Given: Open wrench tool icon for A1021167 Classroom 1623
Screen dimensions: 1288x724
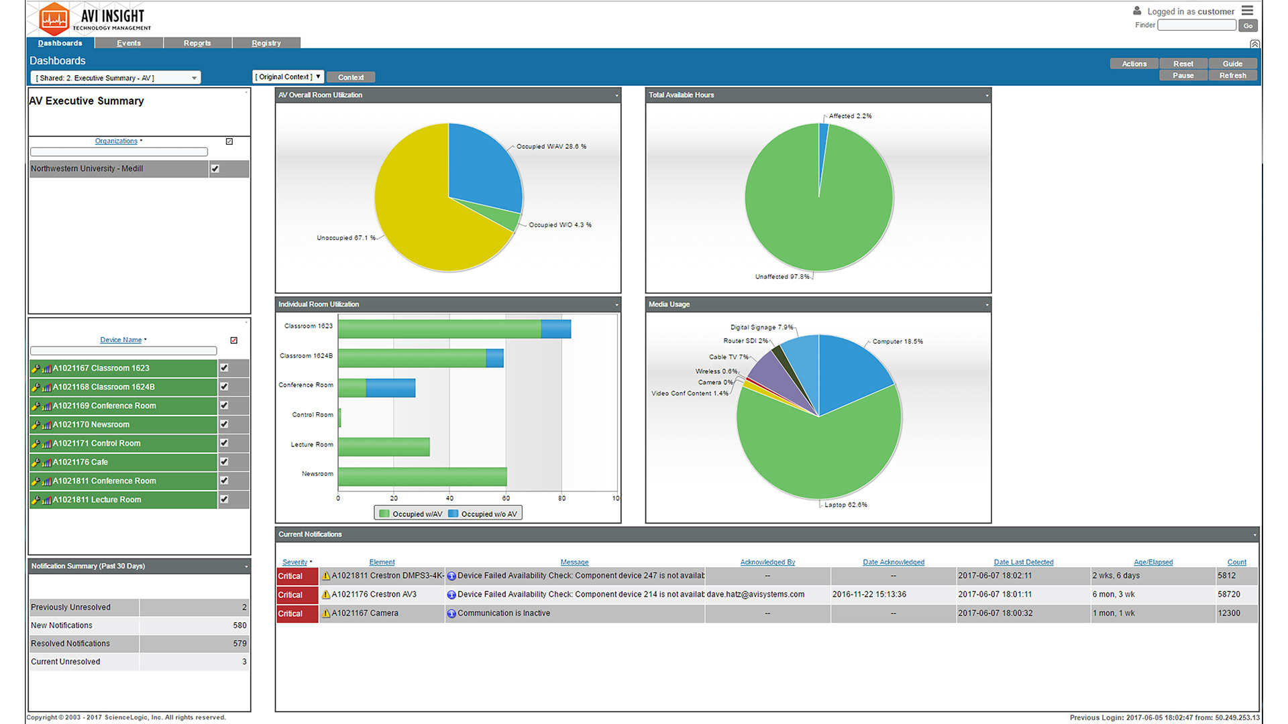Looking at the screenshot, I should click(36, 368).
